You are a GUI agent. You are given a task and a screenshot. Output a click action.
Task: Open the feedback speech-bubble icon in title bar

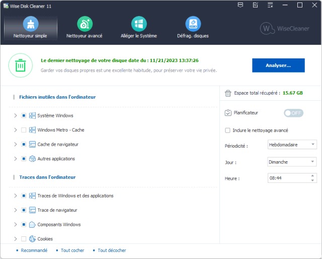click(x=240, y=5)
